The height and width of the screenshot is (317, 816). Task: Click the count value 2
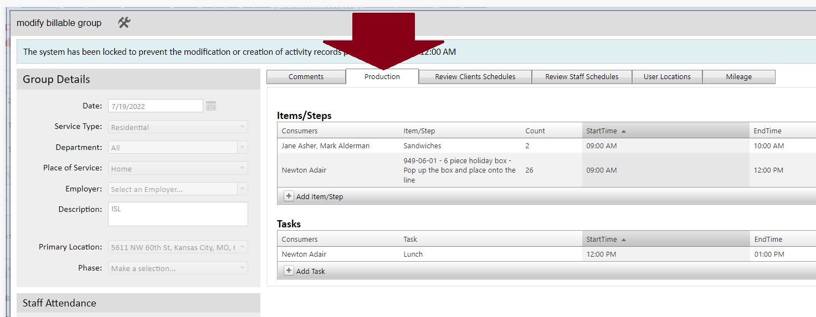[527, 145]
